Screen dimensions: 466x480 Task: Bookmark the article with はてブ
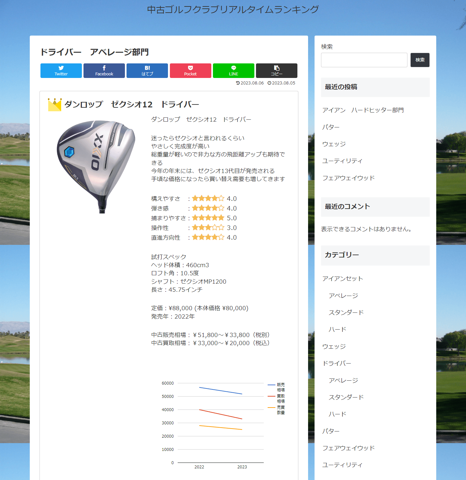147,71
